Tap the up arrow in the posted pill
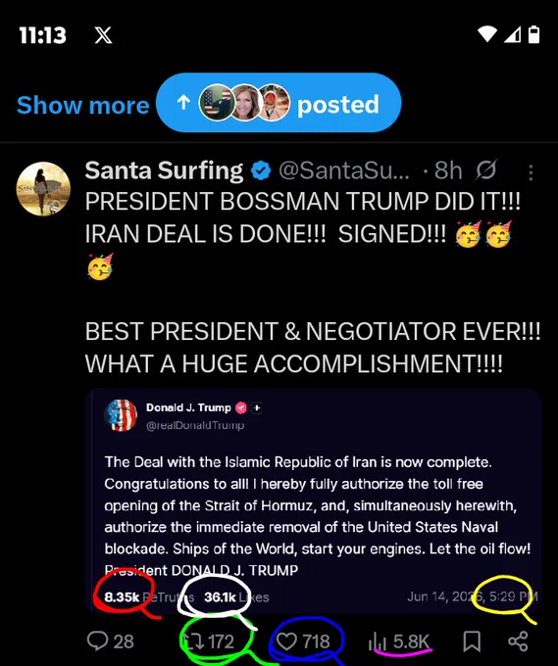The width and height of the screenshot is (558, 666). (183, 103)
